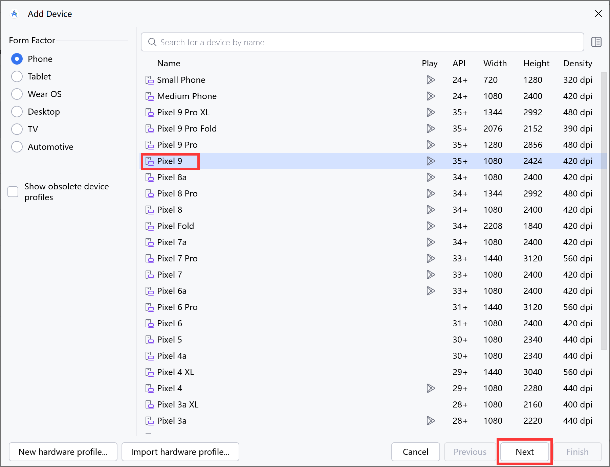Image resolution: width=610 pixels, height=467 pixels.
Task: Sort by the Density column header
Action: point(578,64)
